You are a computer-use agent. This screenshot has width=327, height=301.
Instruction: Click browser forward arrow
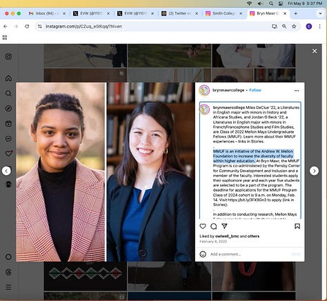(16, 26)
